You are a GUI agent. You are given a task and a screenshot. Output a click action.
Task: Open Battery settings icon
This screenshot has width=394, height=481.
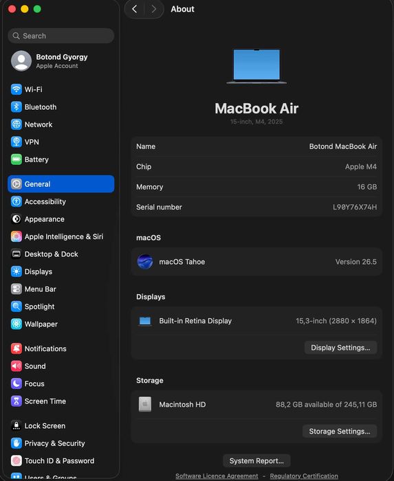(17, 159)
